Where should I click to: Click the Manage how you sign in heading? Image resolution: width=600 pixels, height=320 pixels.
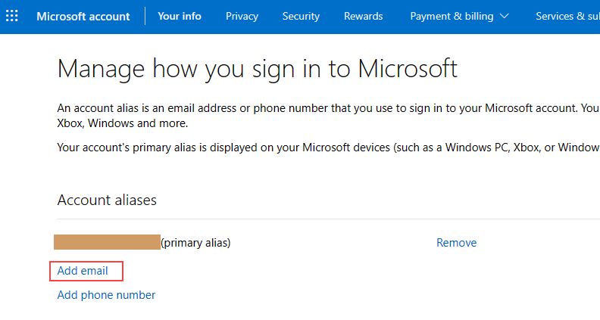coord(258,69)
